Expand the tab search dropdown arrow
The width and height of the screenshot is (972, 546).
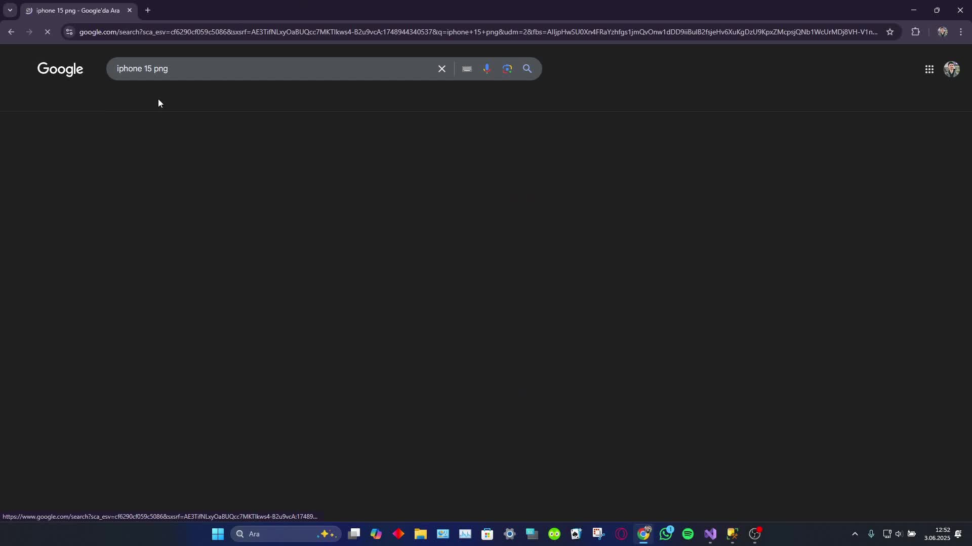(10, 10)
